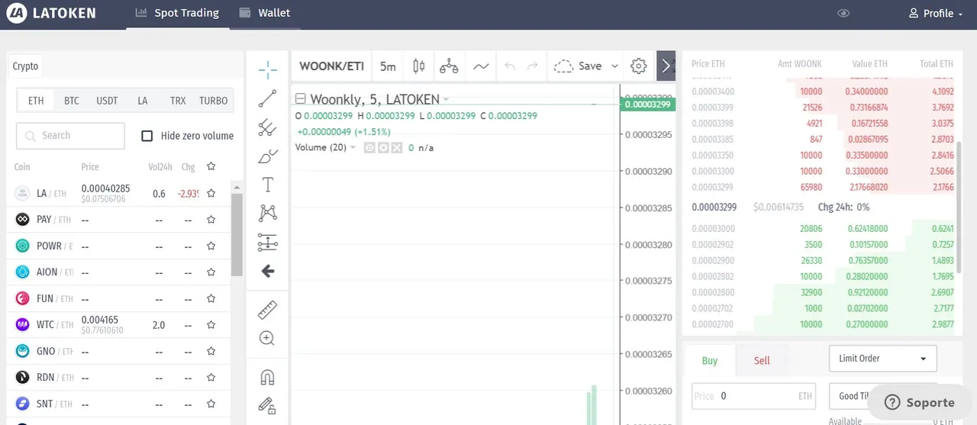Click the order Price input field
977x425 pixels.
[753, 396]
